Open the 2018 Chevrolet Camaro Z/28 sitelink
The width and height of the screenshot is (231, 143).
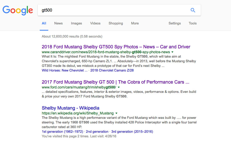tap(112, 70)
